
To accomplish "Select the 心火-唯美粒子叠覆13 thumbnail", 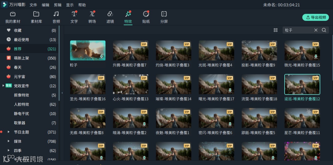I will click(x=131, y=84).
